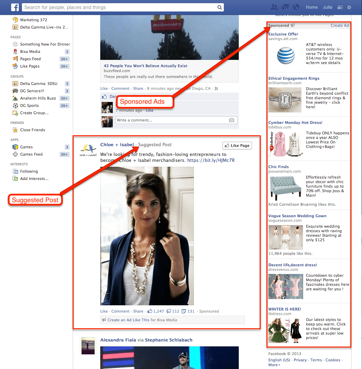Click the Facebook logo icon
Image resolution: width=362 pixels, height=369 pixels.
15,7
